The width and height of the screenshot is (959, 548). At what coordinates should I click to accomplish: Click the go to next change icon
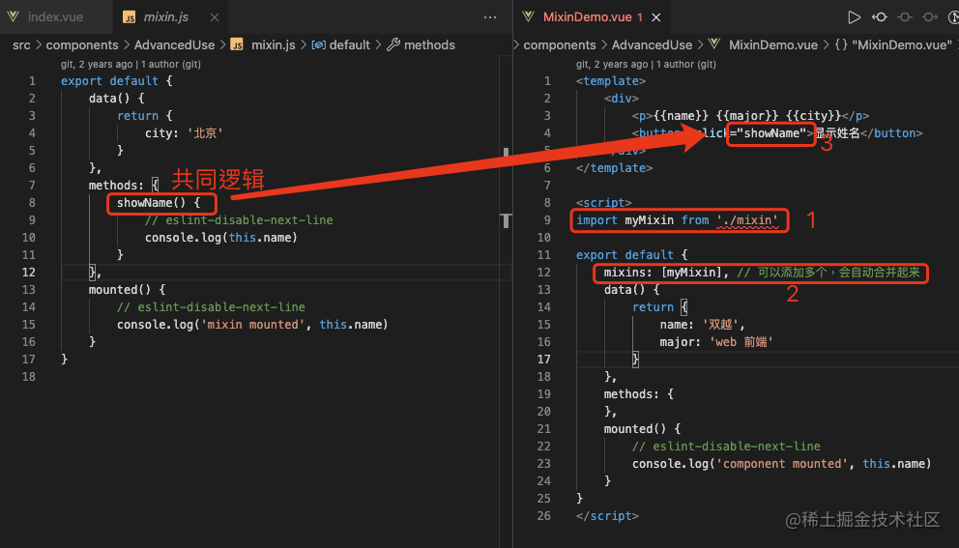[930, 17]
